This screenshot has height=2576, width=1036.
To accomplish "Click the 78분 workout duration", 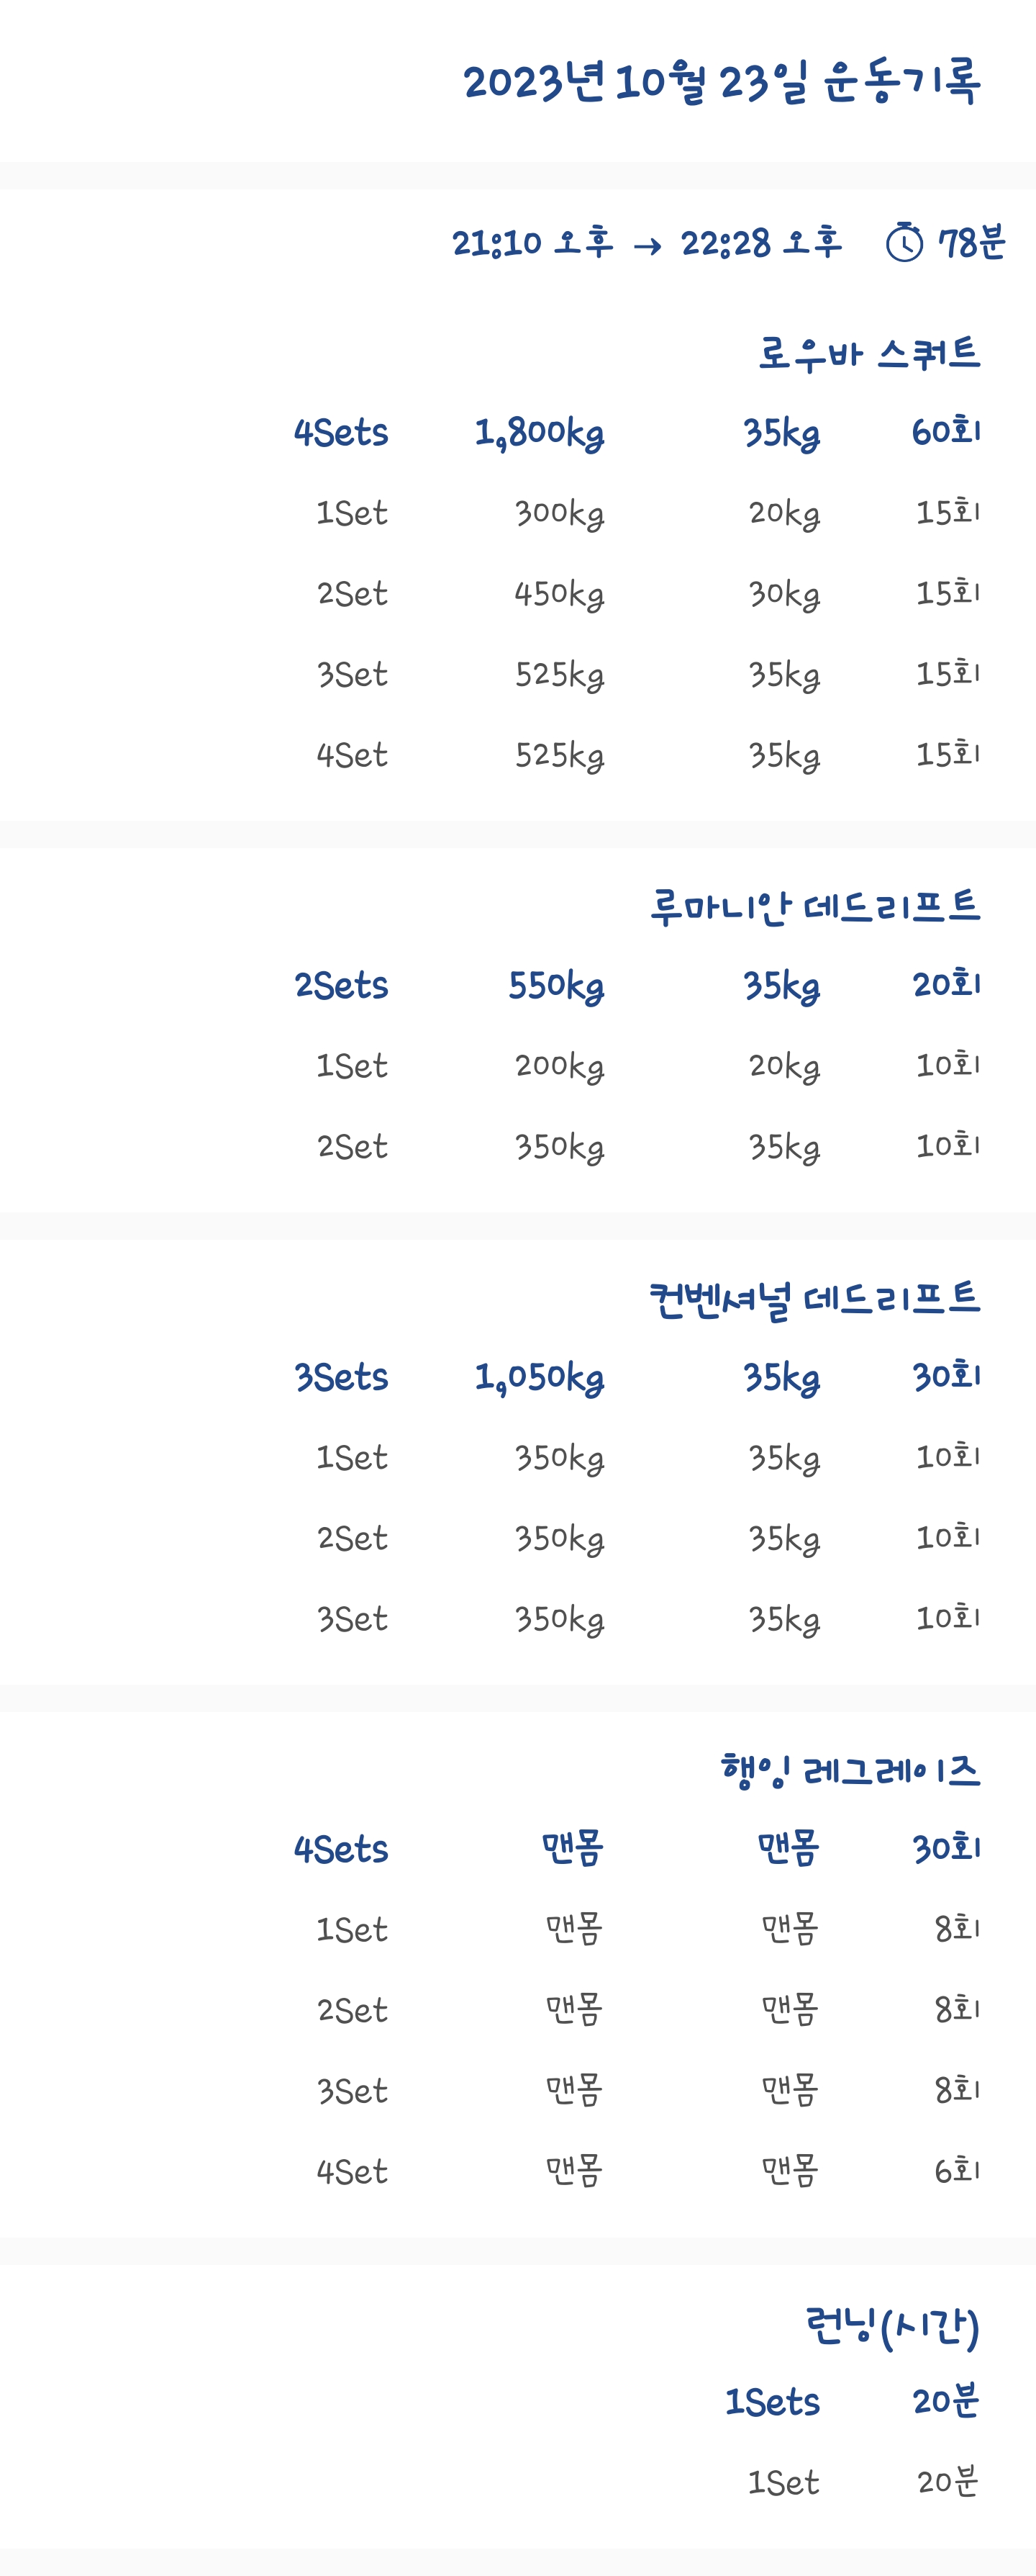I will (x=971, y=242).
